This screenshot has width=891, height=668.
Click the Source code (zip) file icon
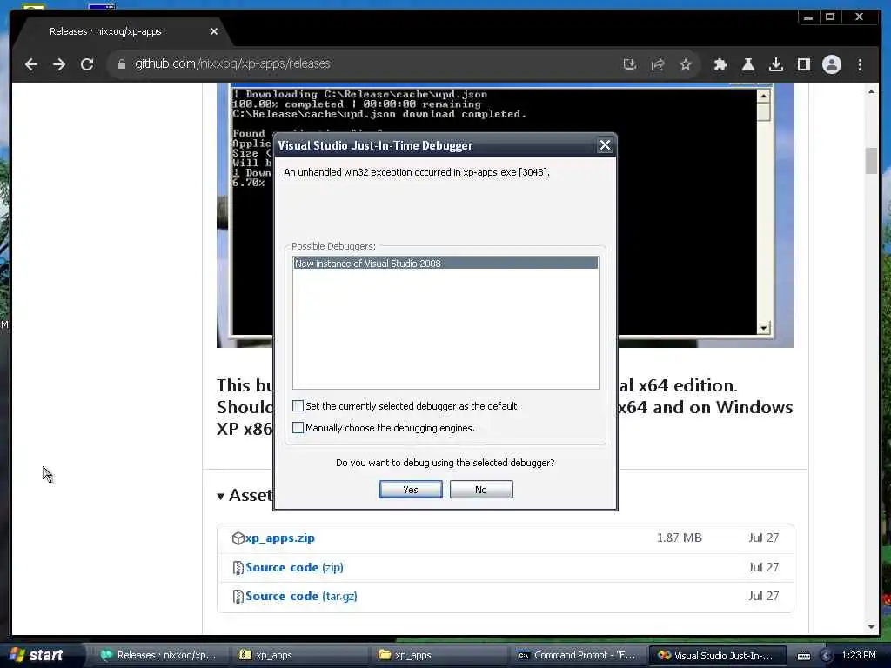[x=238, y=567]
